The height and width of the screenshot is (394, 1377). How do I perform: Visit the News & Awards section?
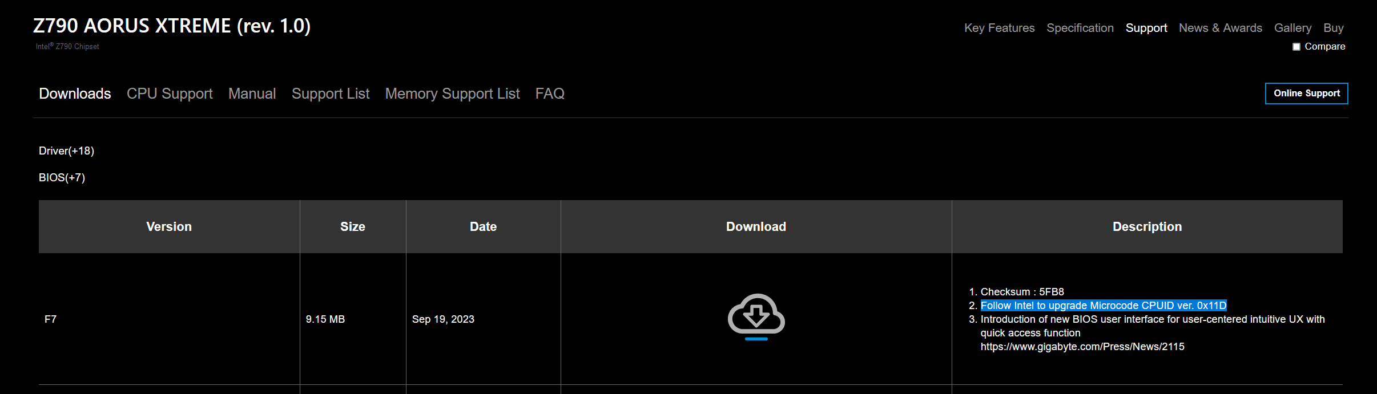[x=1221, y=28]
